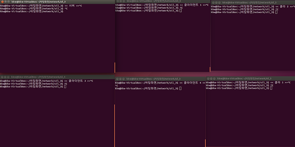
Task: Close the 클라 2 terminal window
Action: click(x=213, y=2)
